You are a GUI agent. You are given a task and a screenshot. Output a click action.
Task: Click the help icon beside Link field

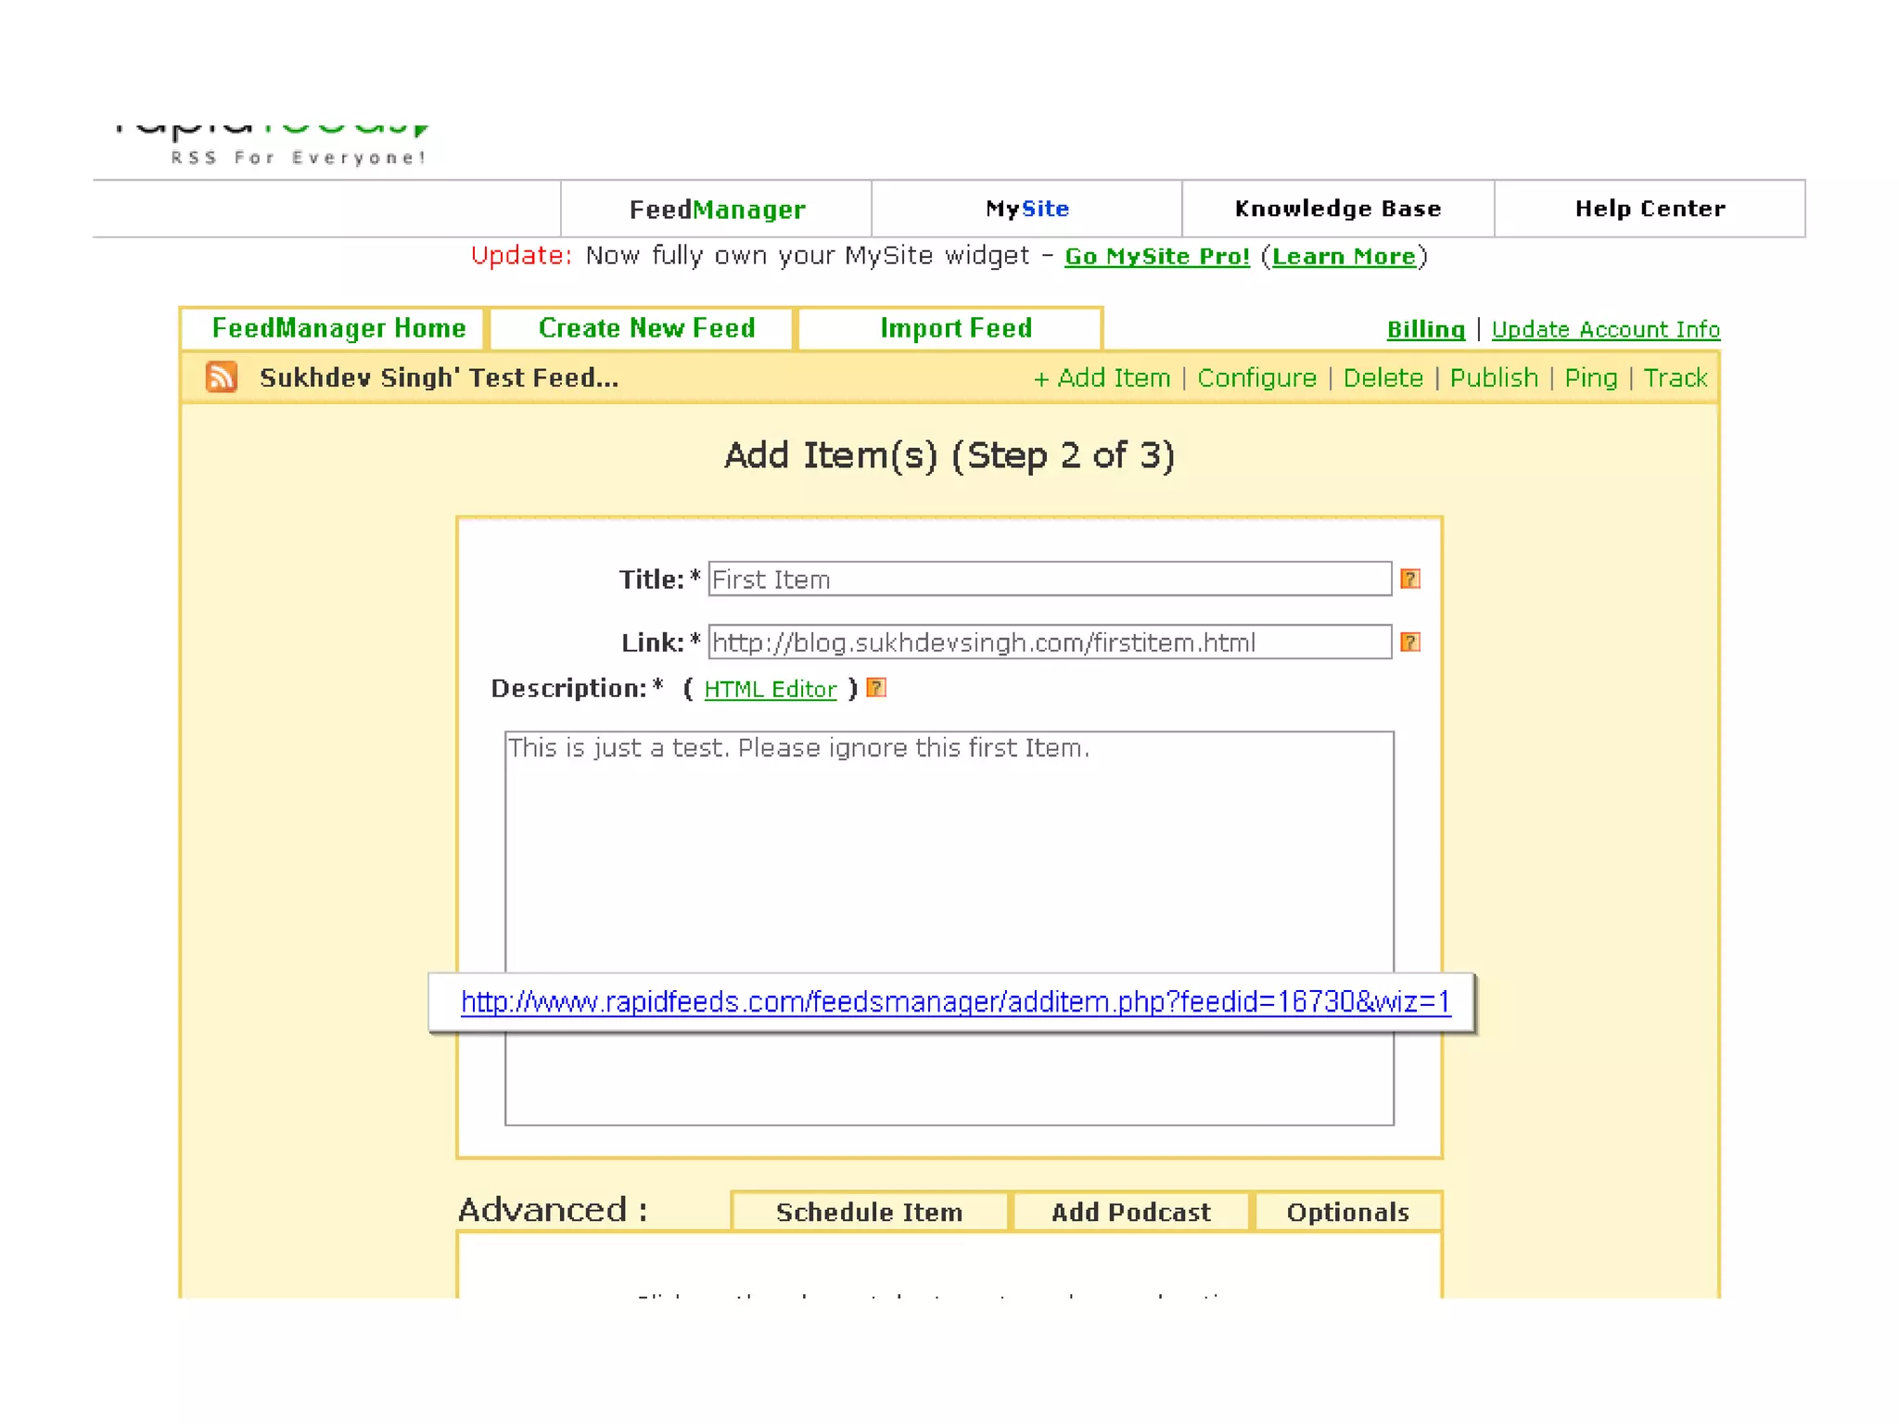pos(1409,642)
